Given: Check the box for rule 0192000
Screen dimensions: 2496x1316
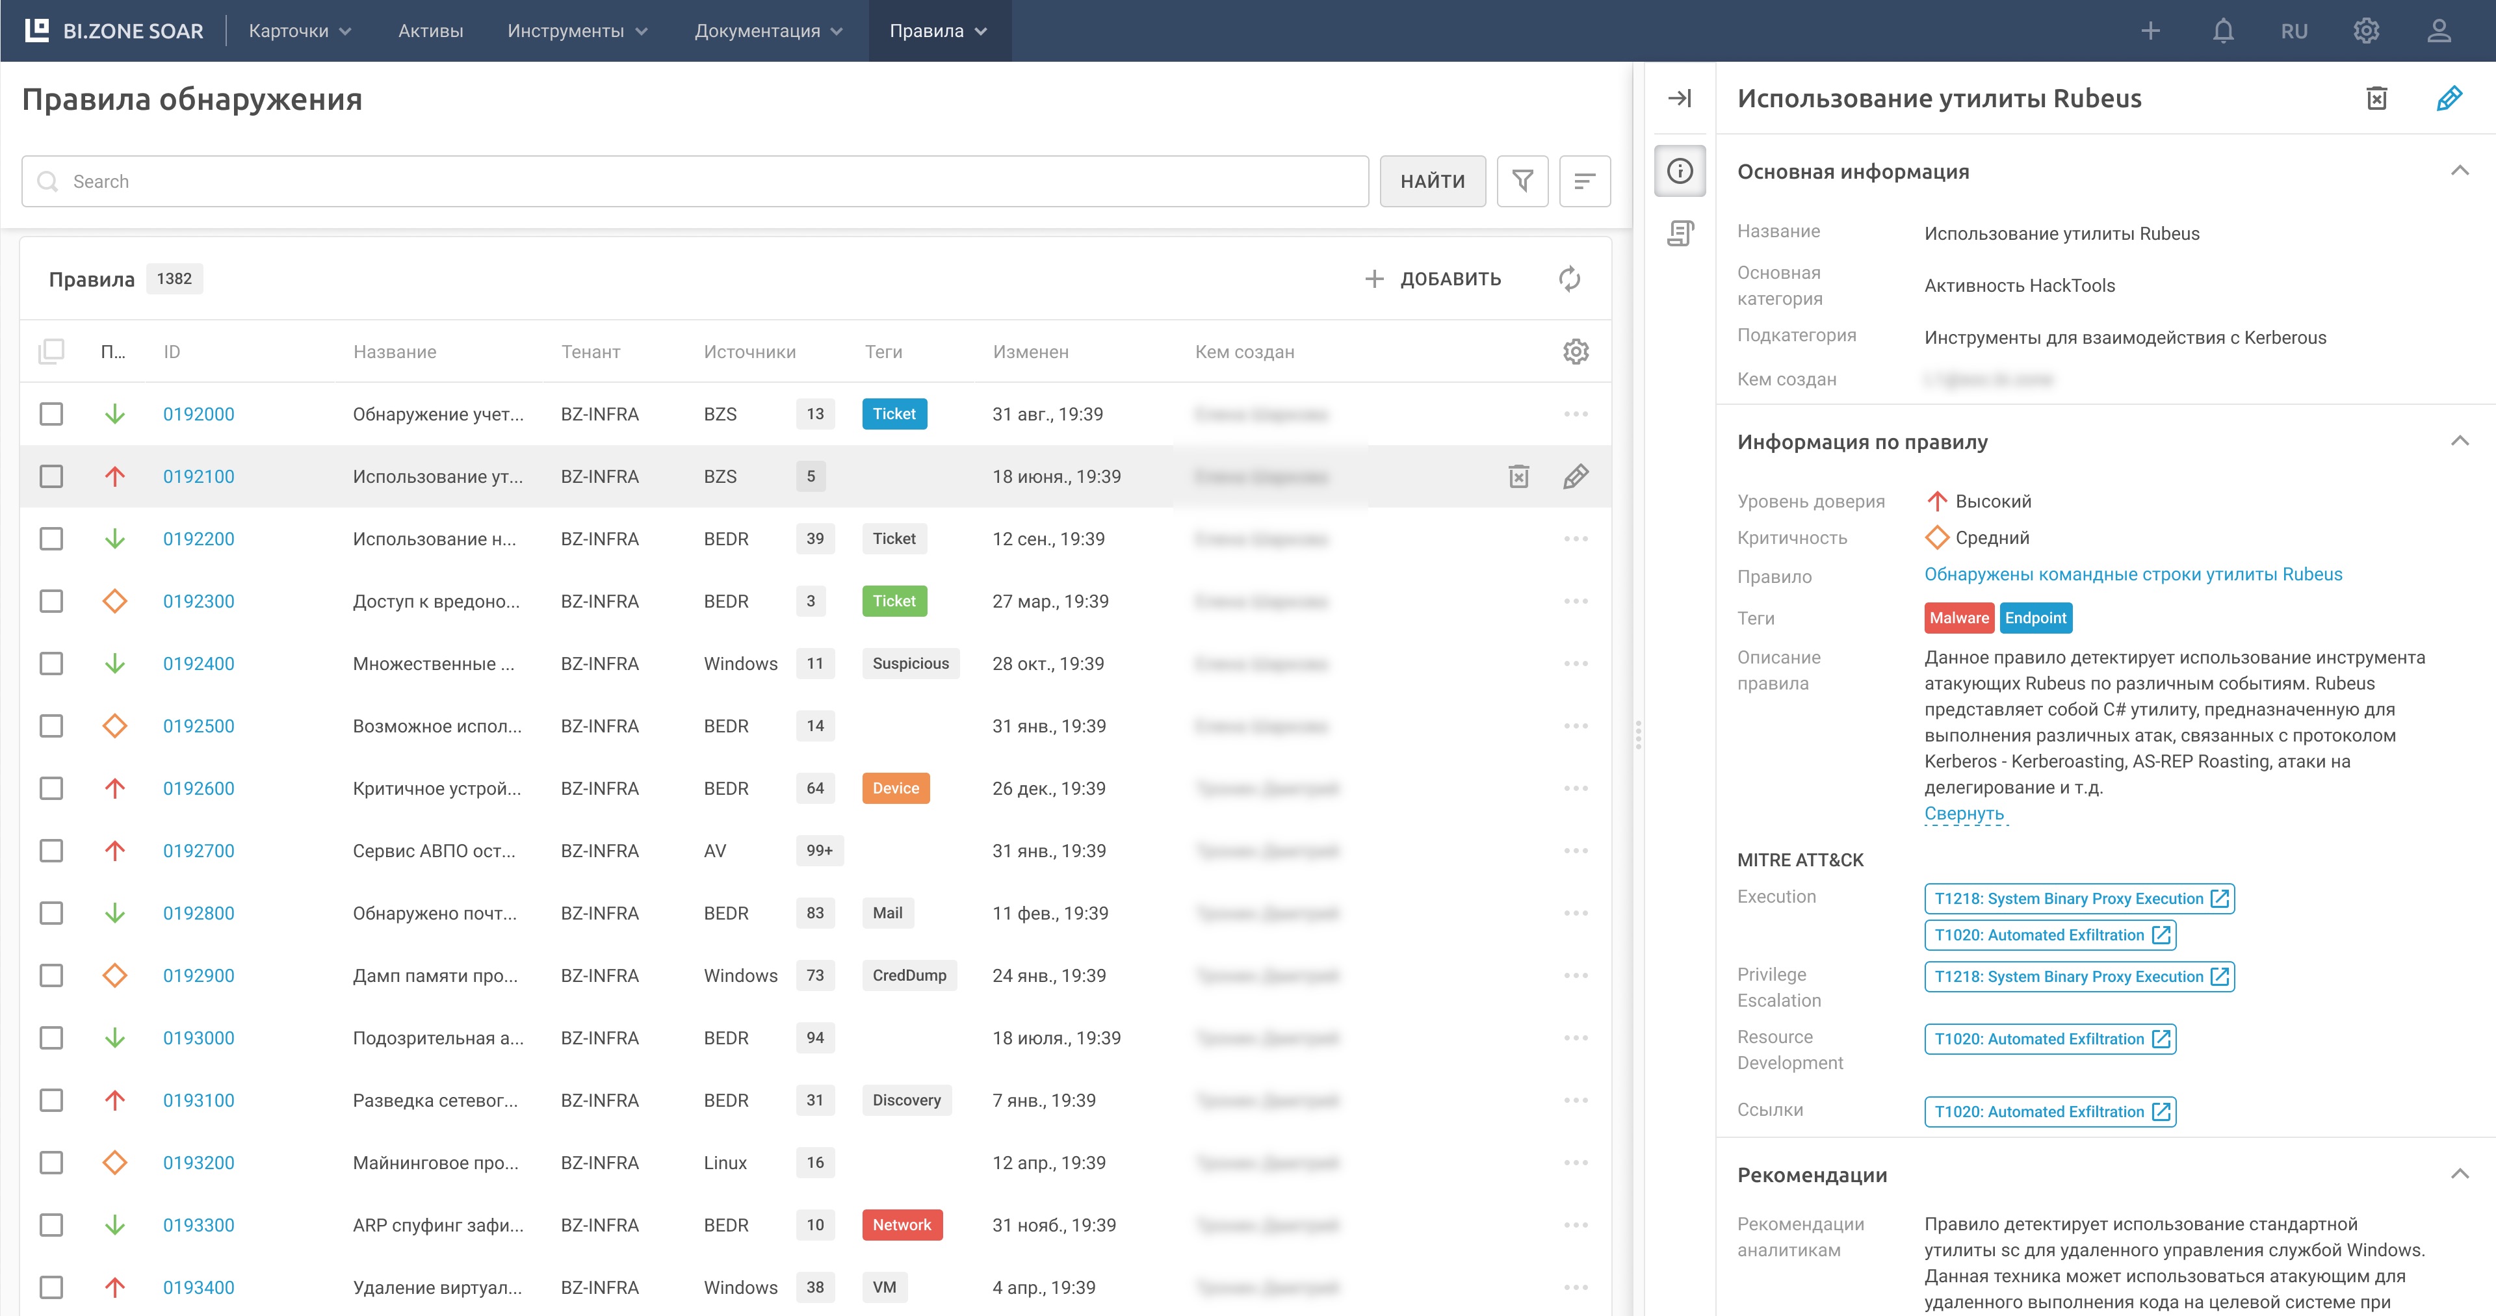Looking at the screenshot, I should [x=51, y=414].
